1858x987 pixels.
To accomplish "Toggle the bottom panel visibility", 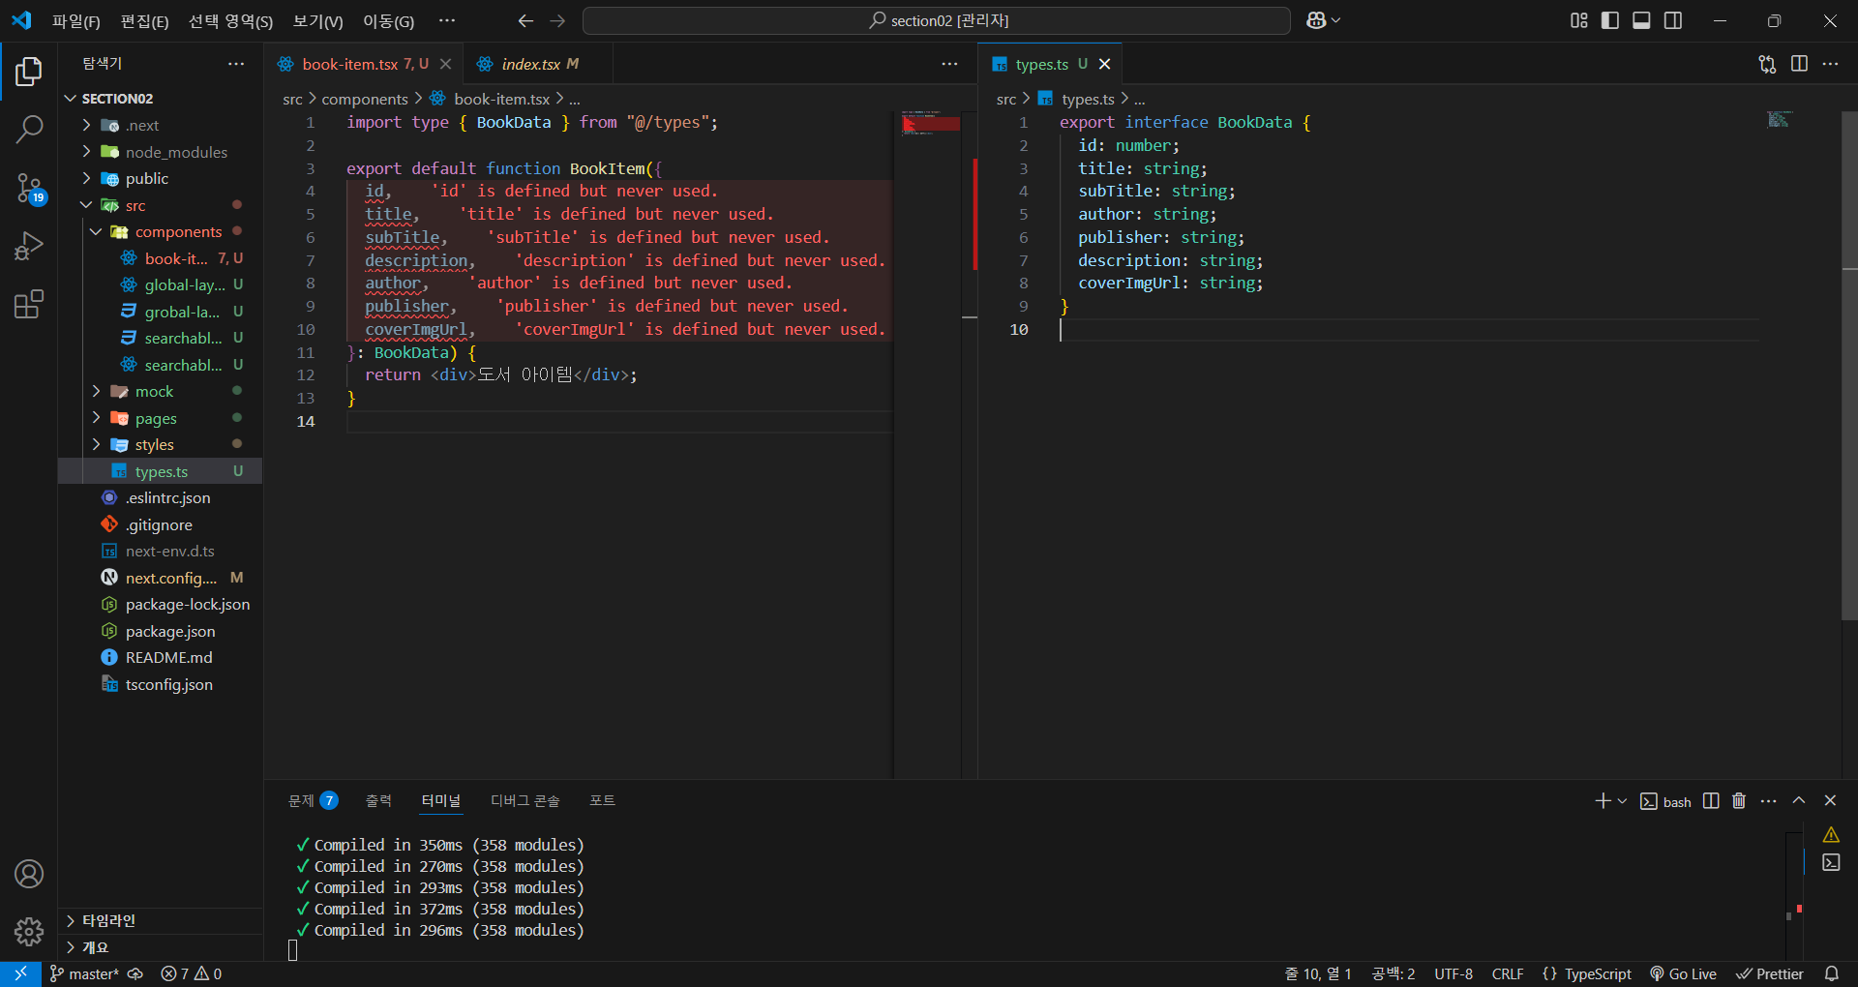I will pos(1641,20).
